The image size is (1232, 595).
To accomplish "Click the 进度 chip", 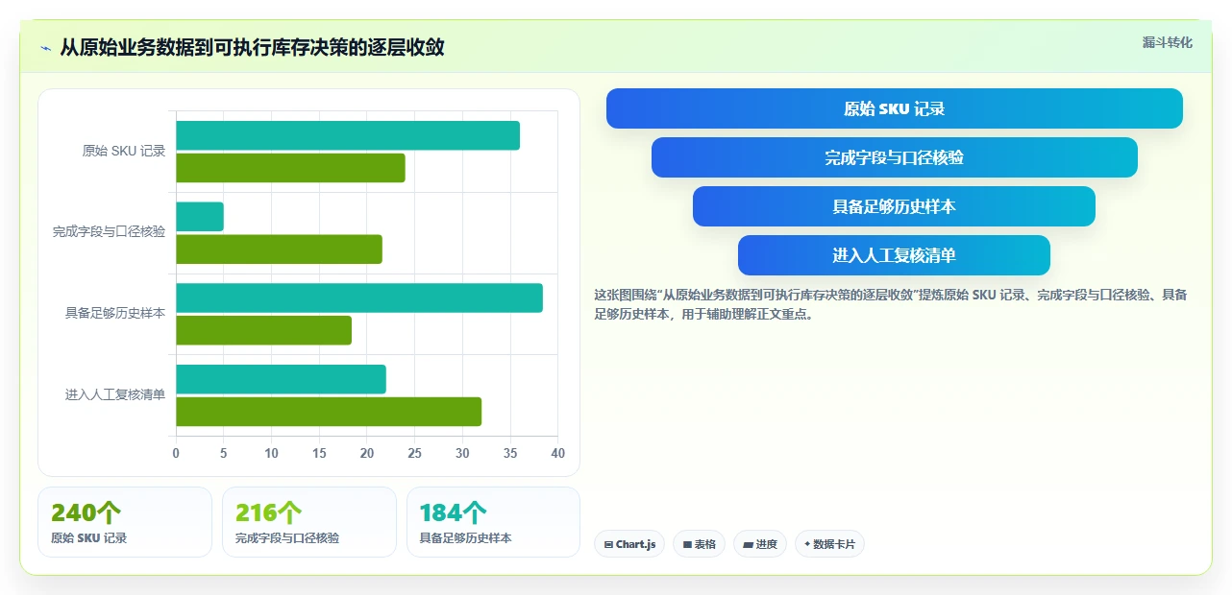I will click(760, 544).
